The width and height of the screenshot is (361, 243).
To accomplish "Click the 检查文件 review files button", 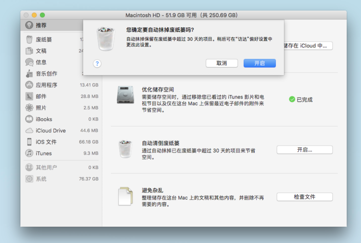I will tap(304, 197).
